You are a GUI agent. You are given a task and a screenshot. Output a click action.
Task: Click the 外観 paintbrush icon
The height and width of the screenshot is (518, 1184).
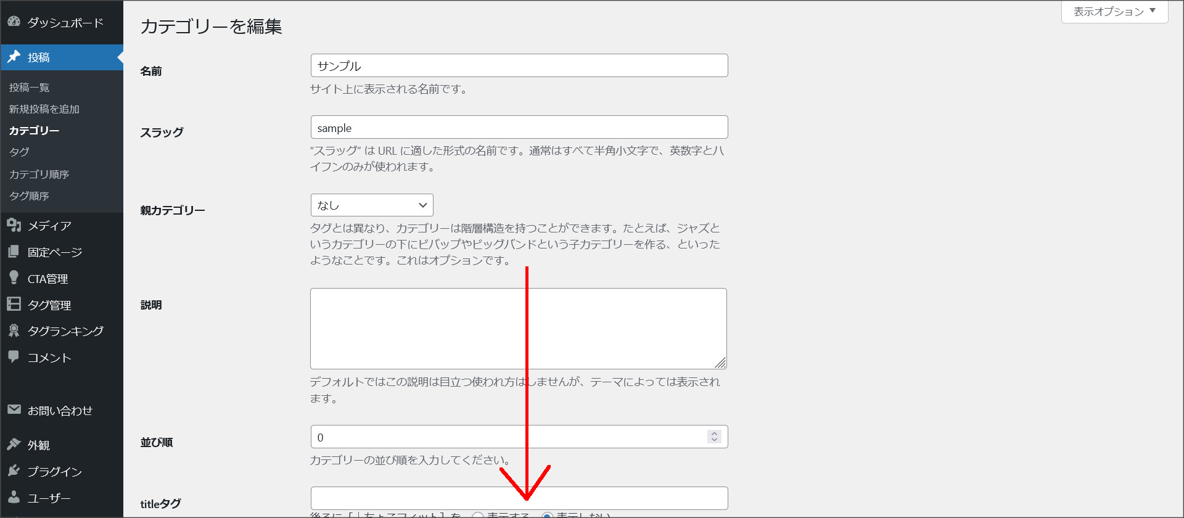14,444
